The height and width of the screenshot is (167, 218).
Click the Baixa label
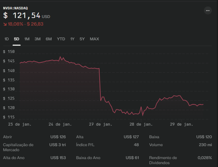pyautogui.click(x=154, y=137)
